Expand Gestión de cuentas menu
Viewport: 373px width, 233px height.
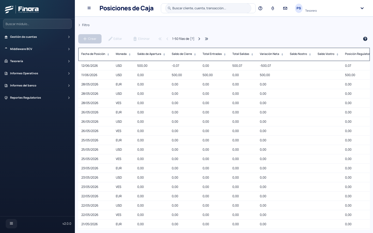coord(37,37)
